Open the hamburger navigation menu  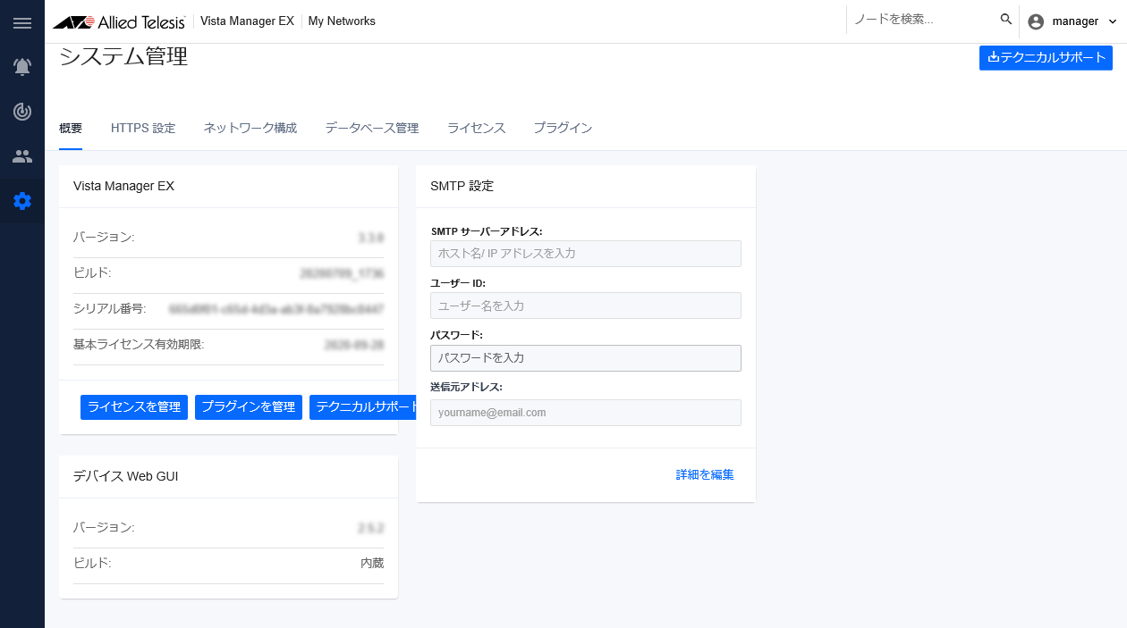pyautogui.click(x=22, y=22)
